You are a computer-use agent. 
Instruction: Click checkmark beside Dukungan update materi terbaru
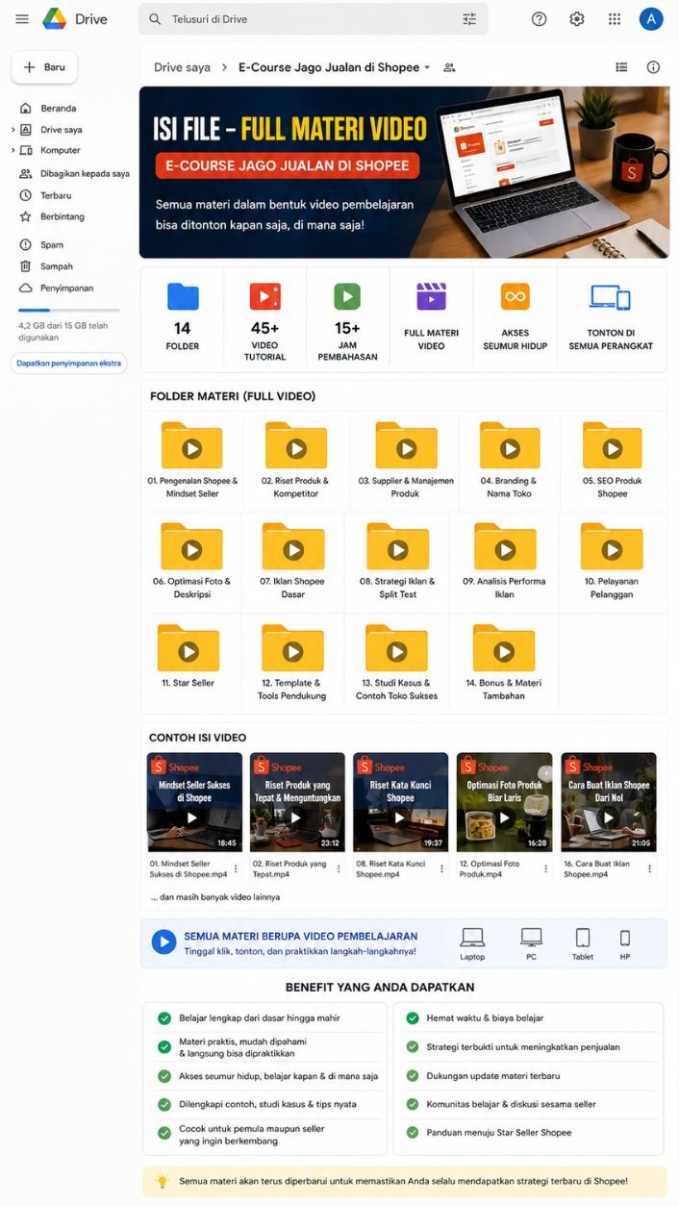pos(413,1075)
